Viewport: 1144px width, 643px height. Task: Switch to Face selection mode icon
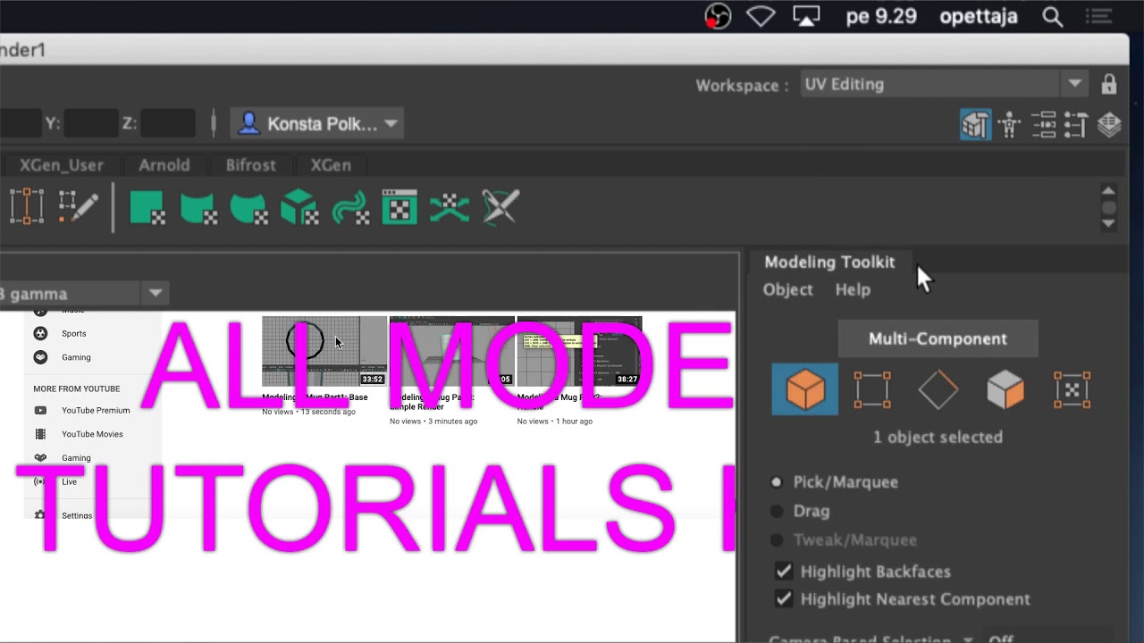pyautogui.click(x=1005, y=390)
